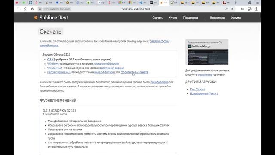The image size is (275, 155).
Task: Open the Купить navigation item
Action: [x=173, y=18]
